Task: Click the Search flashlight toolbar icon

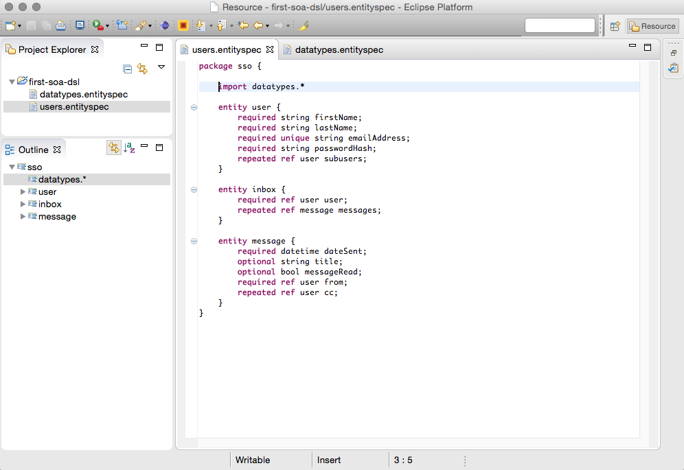Action: 140,25
